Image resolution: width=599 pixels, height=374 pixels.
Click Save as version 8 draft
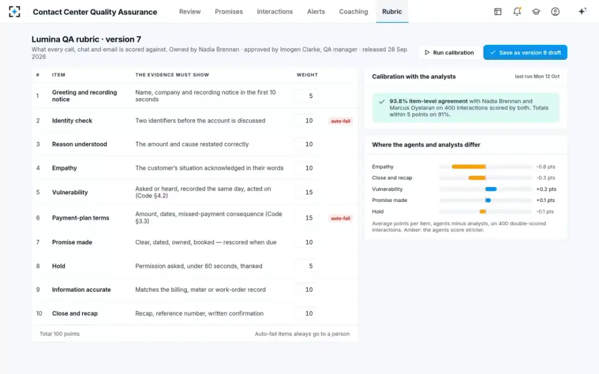click(525, 52)
